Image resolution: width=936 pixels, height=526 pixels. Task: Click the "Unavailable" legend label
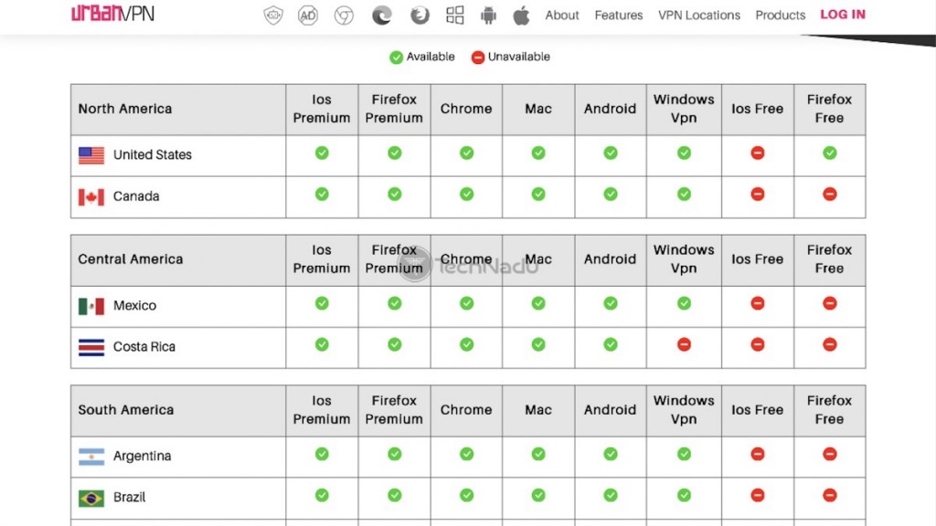coord(519,58)
